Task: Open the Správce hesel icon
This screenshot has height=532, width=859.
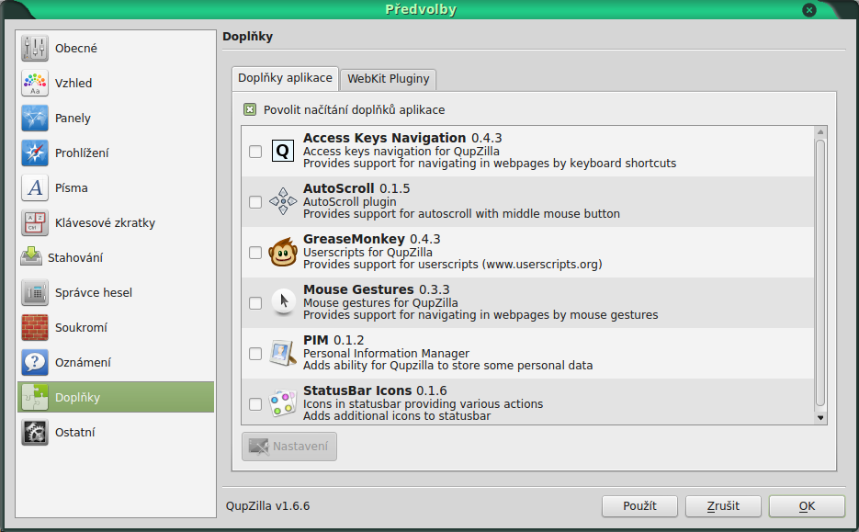Action: [x=35, y=292]
